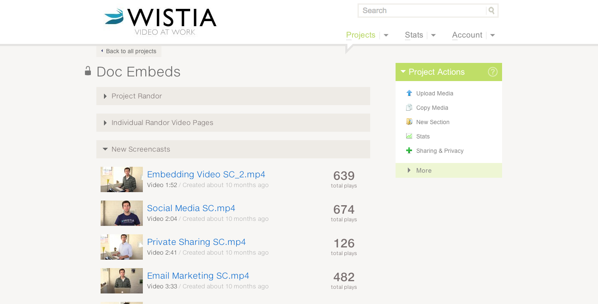This screenshot has width=598, height=304.
Task: Open the Email Marketing SC.mp4 thumbnail
Action: (x=122, y=281)
